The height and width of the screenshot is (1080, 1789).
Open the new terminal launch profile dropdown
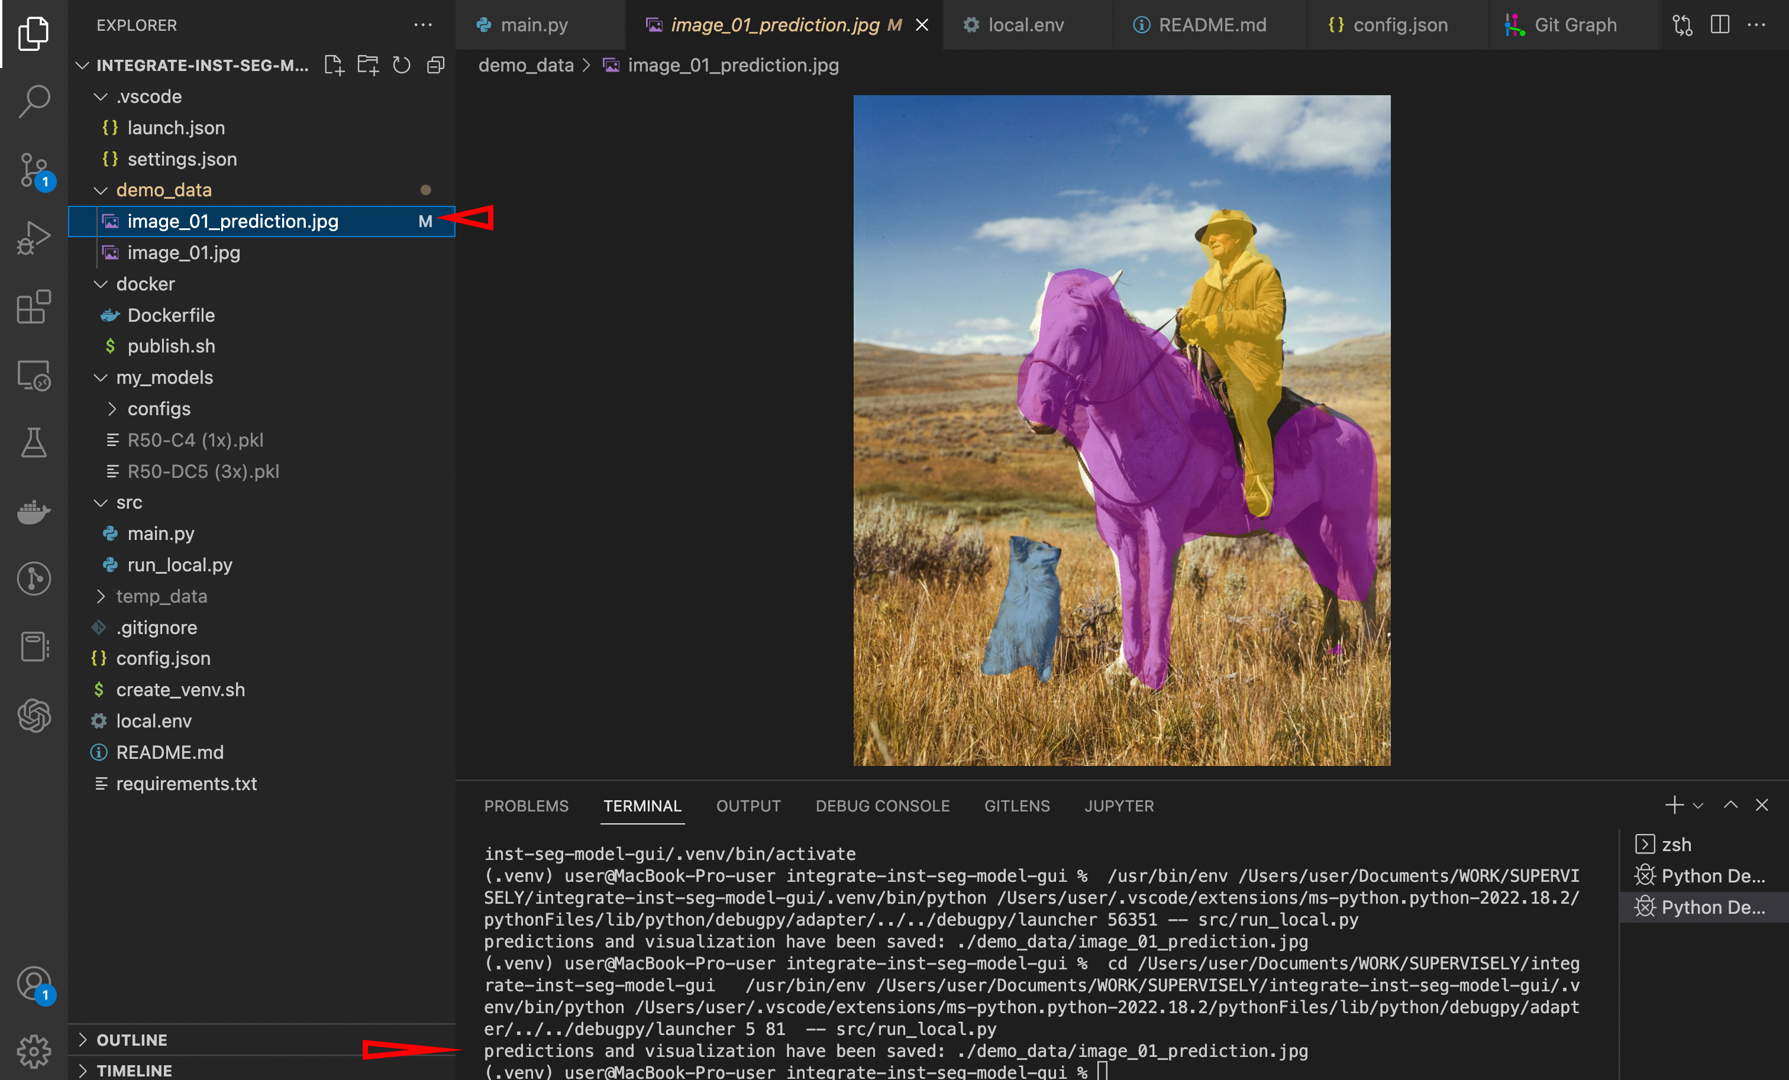point(1698,805)
